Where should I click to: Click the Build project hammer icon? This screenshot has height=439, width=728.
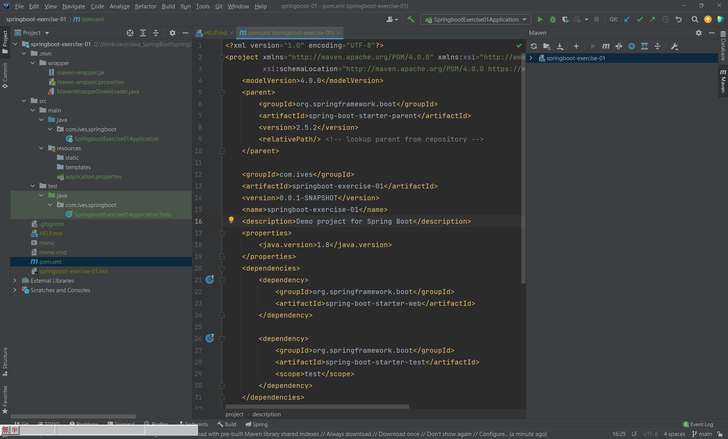click(x=411, y=19)
